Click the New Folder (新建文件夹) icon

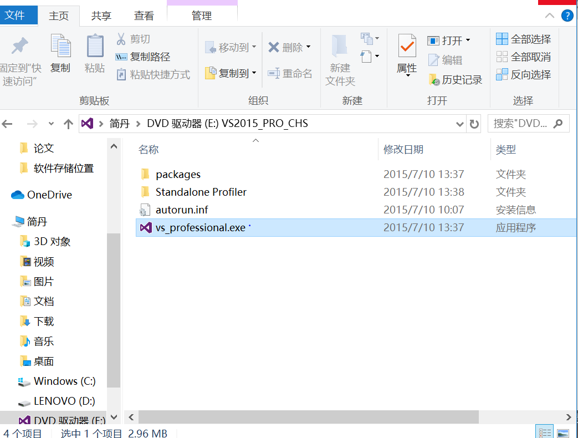pyautogui.click(x=340, y=47)
